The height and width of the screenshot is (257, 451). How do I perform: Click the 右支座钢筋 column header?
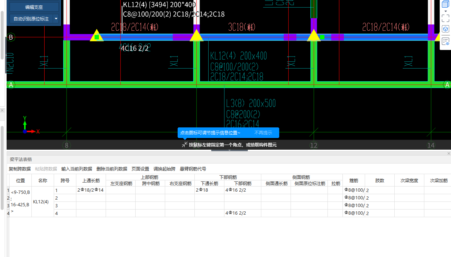pos(180,184)
